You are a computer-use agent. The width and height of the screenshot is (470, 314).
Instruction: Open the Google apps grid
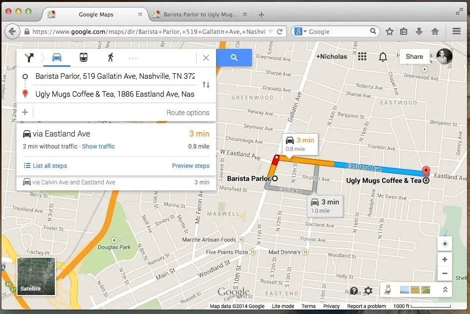[362, 56]
